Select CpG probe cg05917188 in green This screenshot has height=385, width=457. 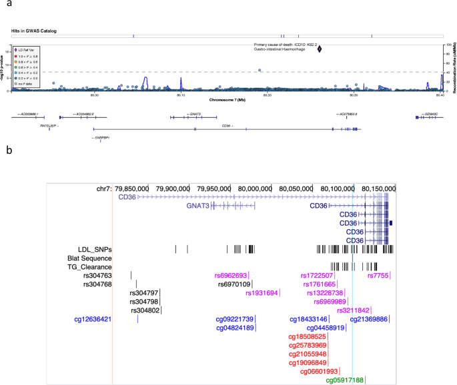345,380
